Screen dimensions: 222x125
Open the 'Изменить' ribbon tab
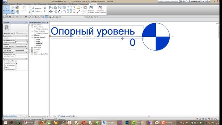point(93,4)
